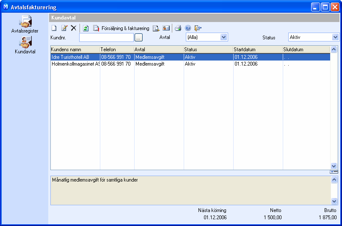
Task: Close the Avtalsfakturering window
Action: 335,7
